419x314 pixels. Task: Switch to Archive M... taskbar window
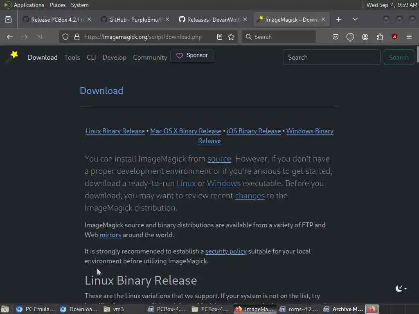(343, 309)
